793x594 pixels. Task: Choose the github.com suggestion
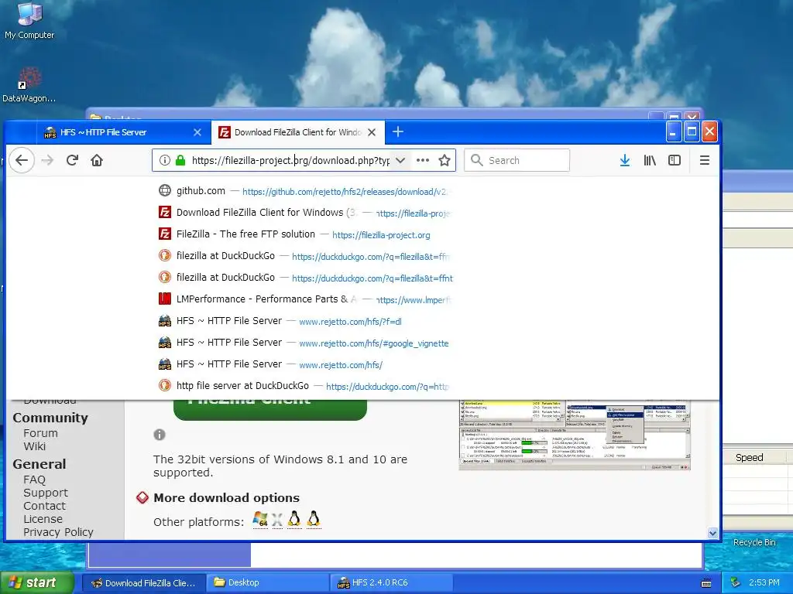pyautogui.click(x=304, y=191)
